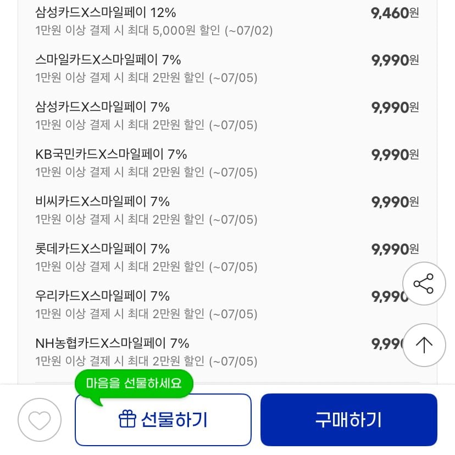
Task: Select 비씨카드X스마일페이 7% offer
Action: [x=227, y=210]
